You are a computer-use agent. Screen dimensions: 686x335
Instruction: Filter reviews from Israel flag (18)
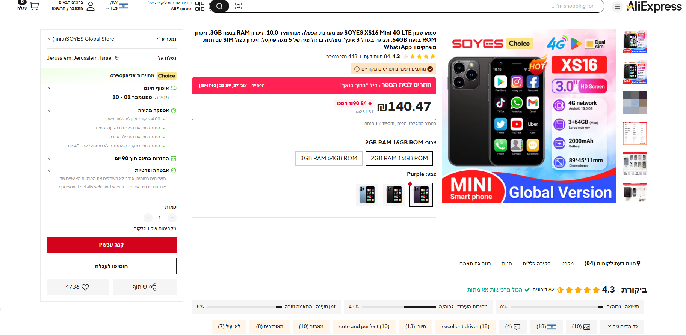coord(547,327)
